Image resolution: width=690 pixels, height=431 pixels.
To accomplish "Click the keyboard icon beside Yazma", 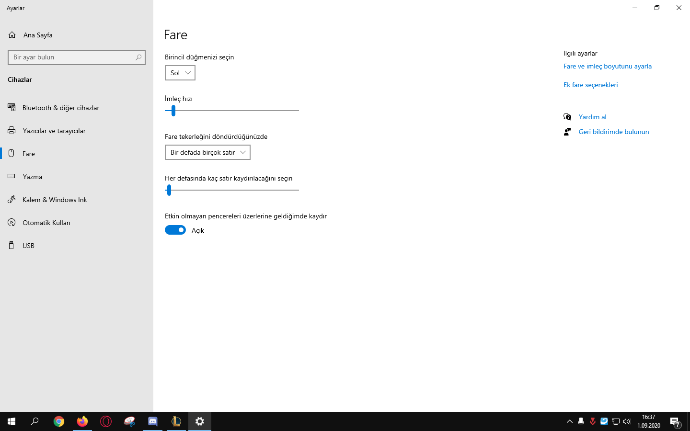I will 11,176.
